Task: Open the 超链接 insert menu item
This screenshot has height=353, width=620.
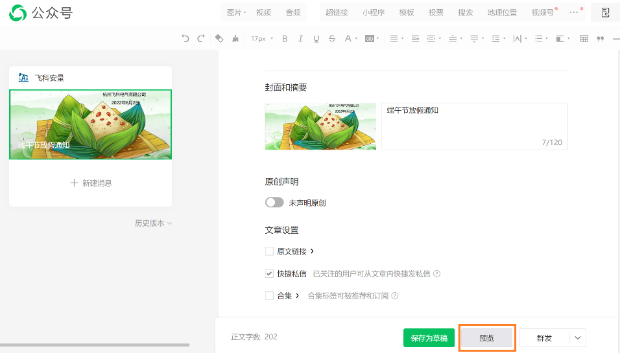Action: (x=337, y=12)
